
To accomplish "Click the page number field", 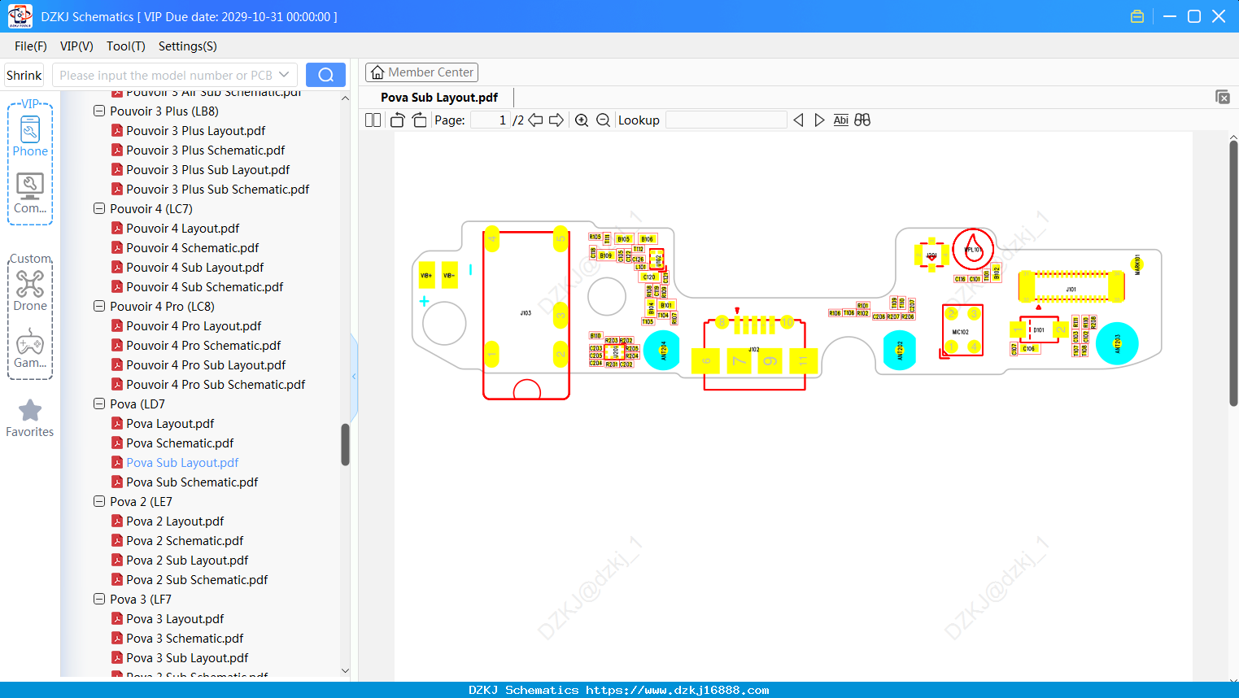I will coord(490,120).
